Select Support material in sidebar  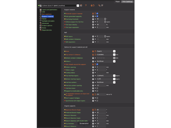[x=48, y=17]
